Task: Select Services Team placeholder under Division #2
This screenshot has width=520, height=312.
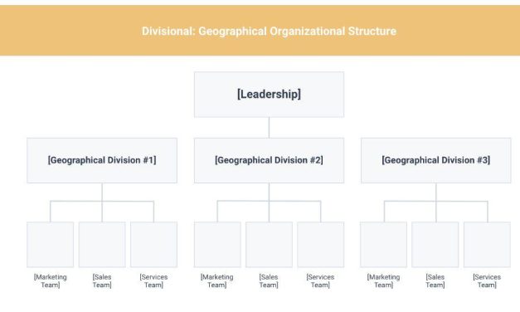Action: 321,245
